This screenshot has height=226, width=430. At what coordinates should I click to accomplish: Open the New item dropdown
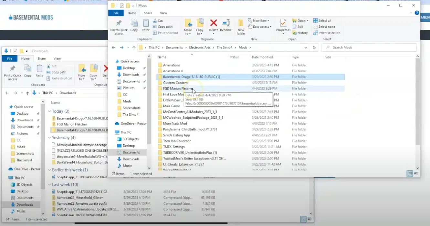259,20
